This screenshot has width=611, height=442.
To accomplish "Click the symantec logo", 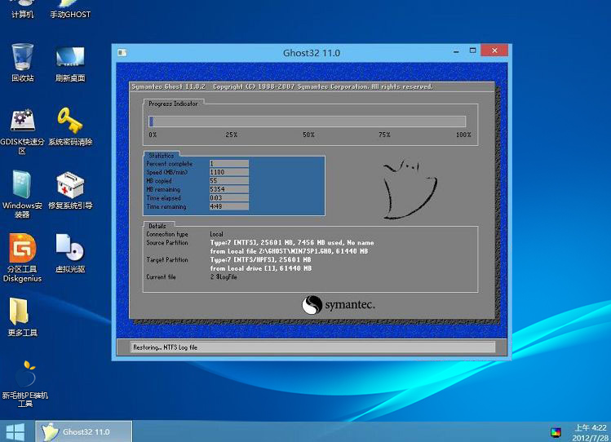I will click(339, 304).
